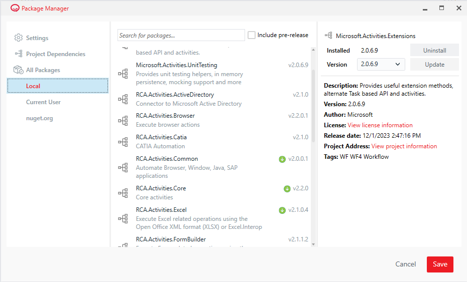Click the Release date value text
This screenshot has height=282, width=467.
(x=392, y=136)
